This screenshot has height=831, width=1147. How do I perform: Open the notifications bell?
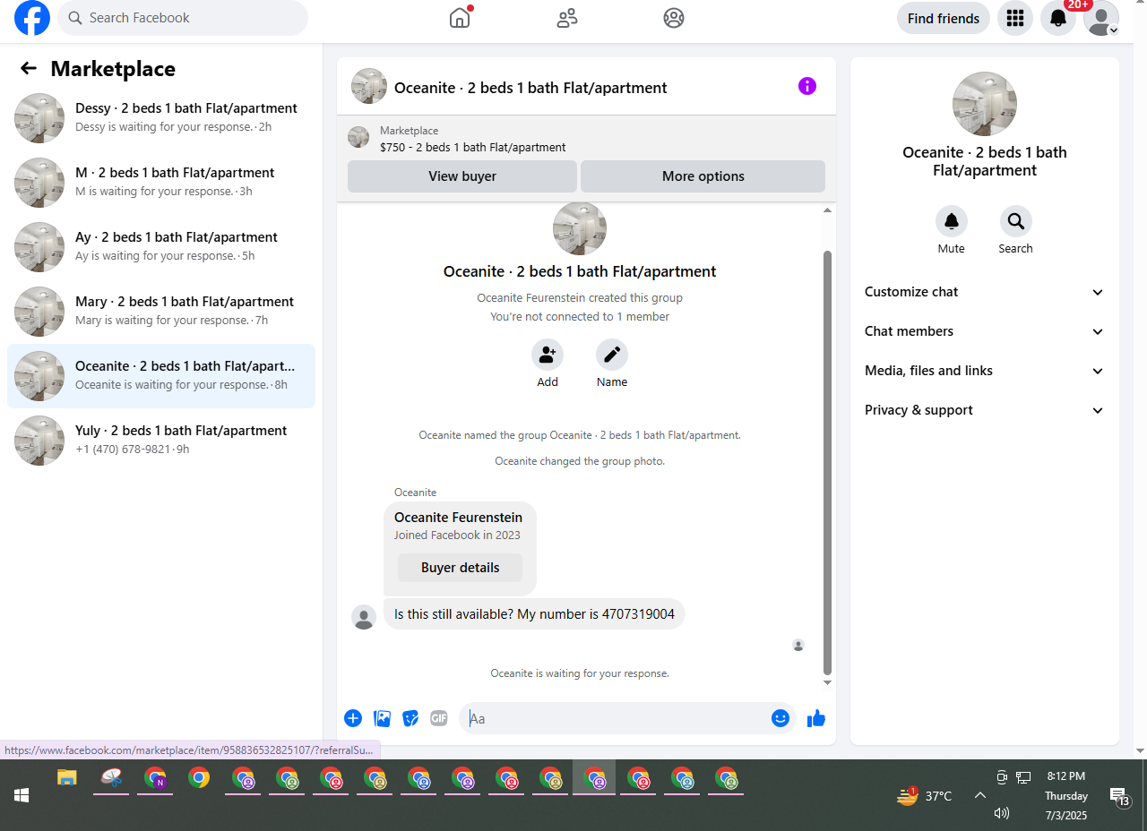(1058, 18)
